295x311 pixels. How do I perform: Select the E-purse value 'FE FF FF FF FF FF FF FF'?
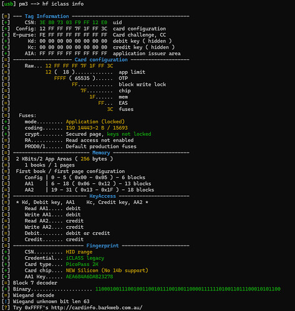[x=74, y=35]
